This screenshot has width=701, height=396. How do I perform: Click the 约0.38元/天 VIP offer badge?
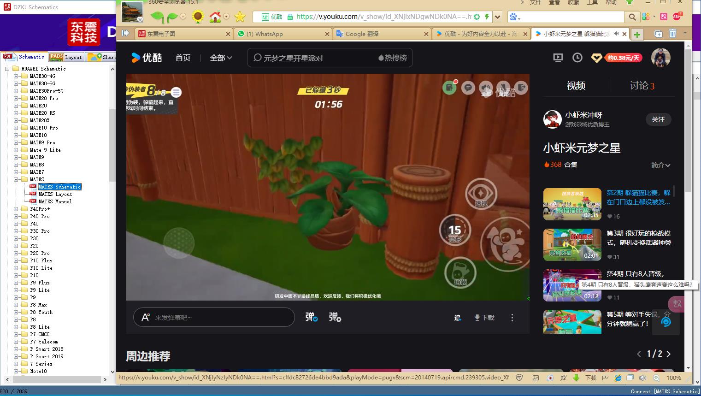point(623,58)
